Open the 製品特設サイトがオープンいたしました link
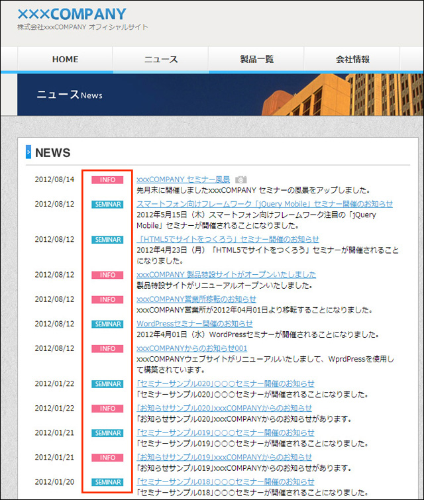 click(226, 275)
